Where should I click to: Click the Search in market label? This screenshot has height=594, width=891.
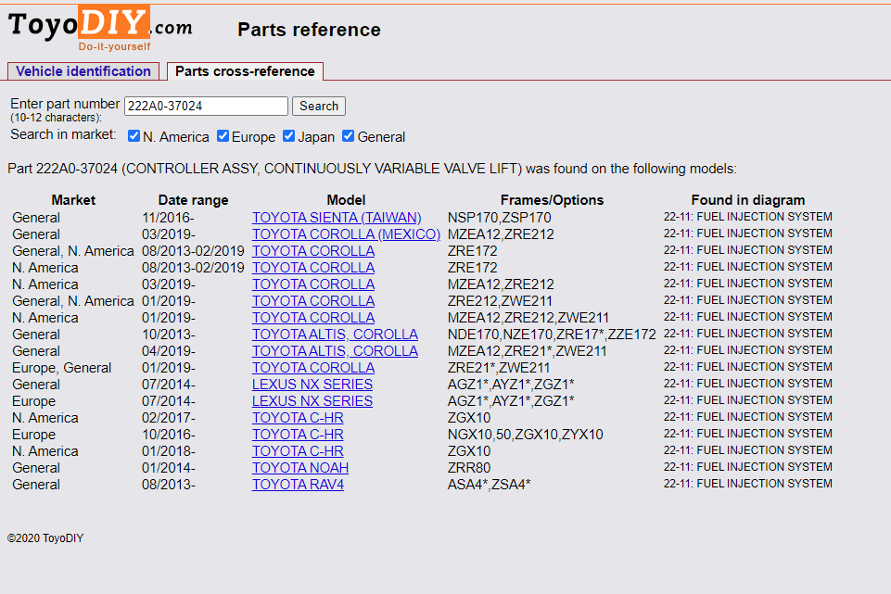pos(63,134)
